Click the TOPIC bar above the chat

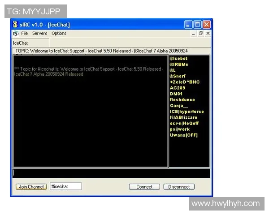101,51
